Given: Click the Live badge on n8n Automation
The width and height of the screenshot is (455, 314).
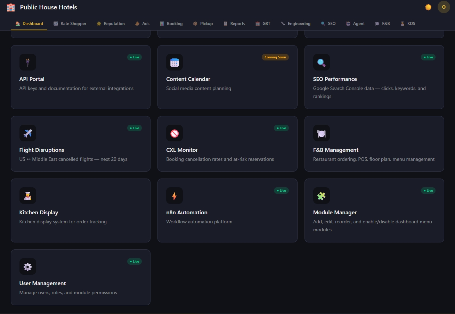Looking at the screenshot, I should click(x=281, y=191).
